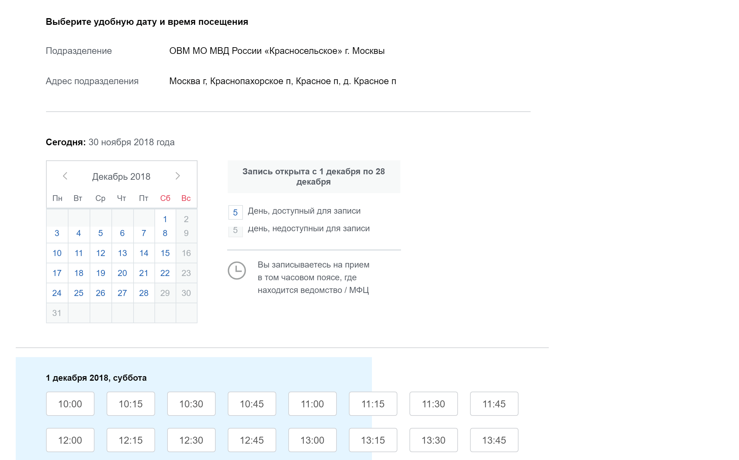
Task: Pick the 13:45 time slot
Action: pyautogui.click(x=494, y=440)
